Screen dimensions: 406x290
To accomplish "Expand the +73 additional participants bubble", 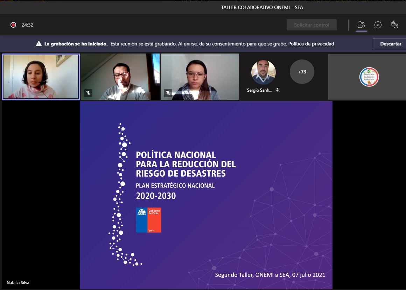I will 302,72.
